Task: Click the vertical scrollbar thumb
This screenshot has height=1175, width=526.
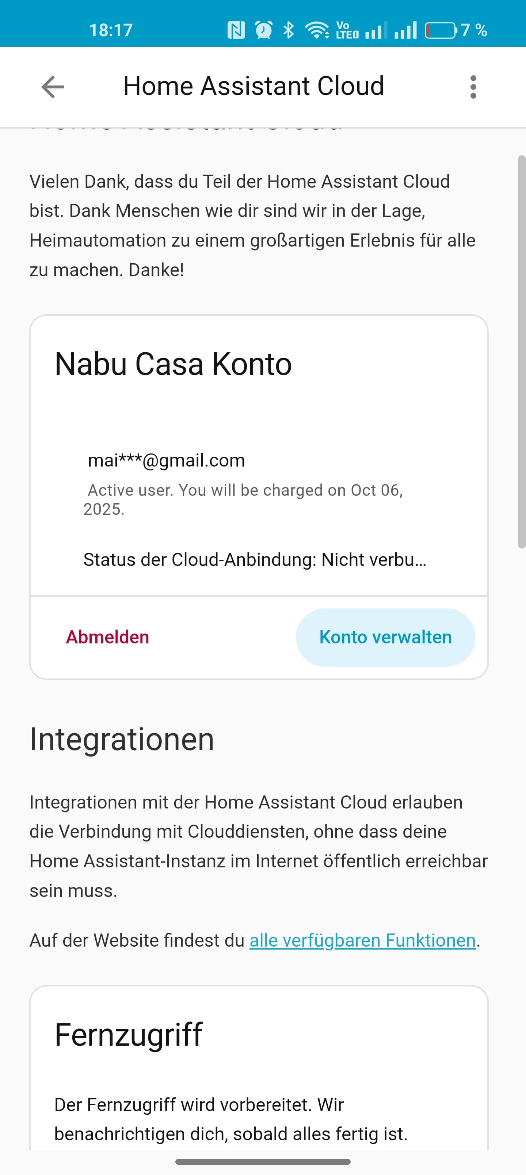Action: pos(522,351)
